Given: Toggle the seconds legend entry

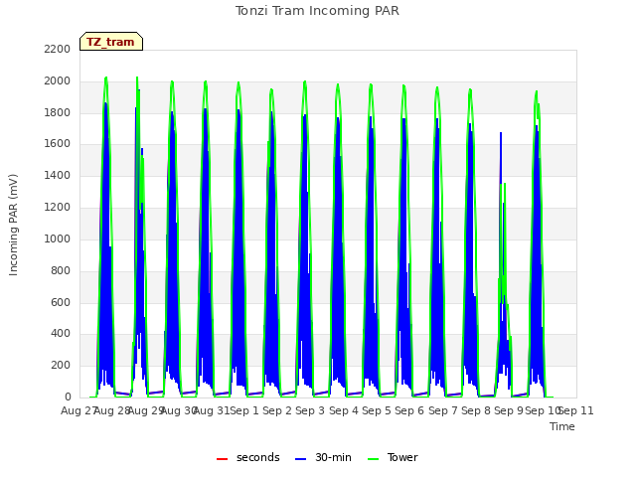Looking at the screenshot, I should pyautogui.click(x=248, y=457).
